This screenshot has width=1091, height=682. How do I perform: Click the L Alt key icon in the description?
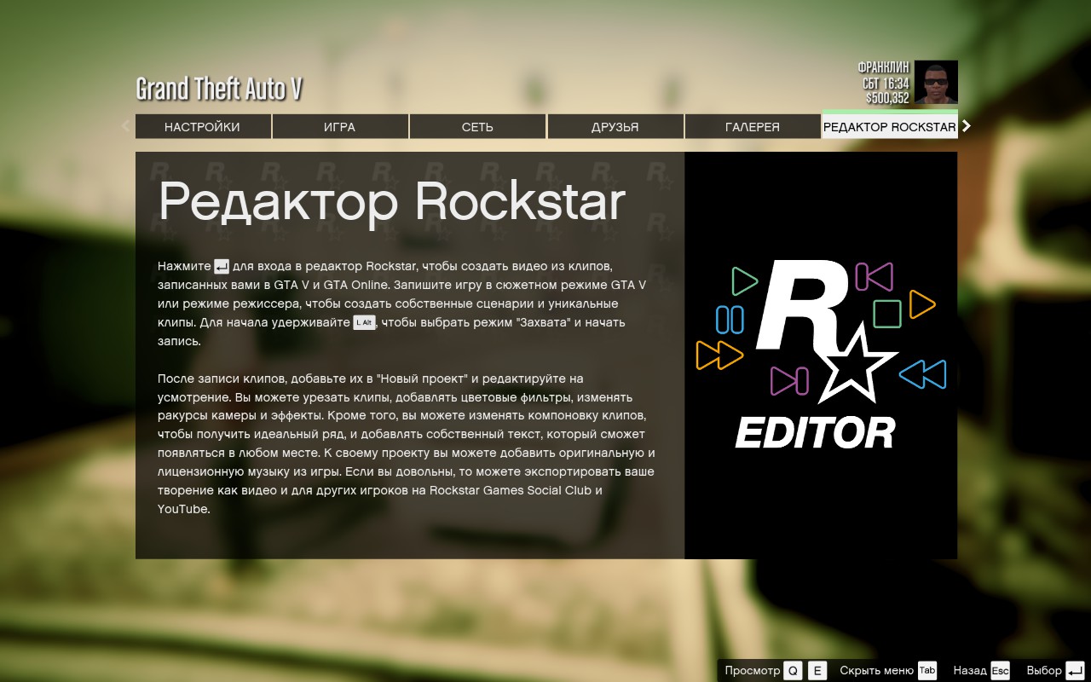click(x=364, y=322)
